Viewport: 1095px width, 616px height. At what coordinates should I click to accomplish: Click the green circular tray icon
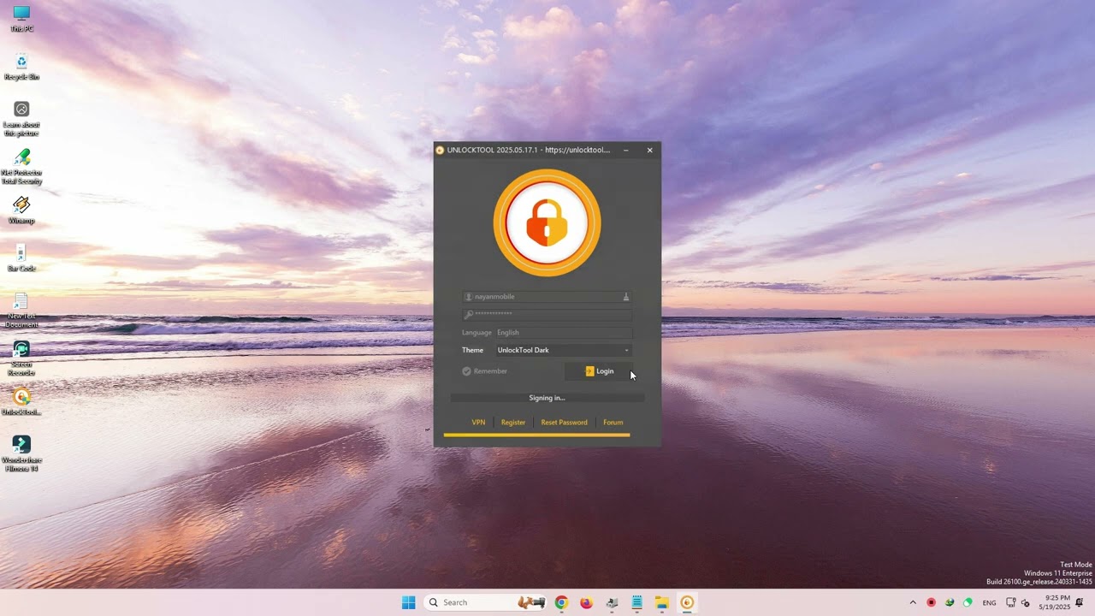[968, 602]
